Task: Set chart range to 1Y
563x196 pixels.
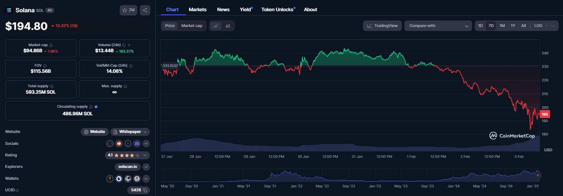Action: pyautogui.click(x=513, y=26)
